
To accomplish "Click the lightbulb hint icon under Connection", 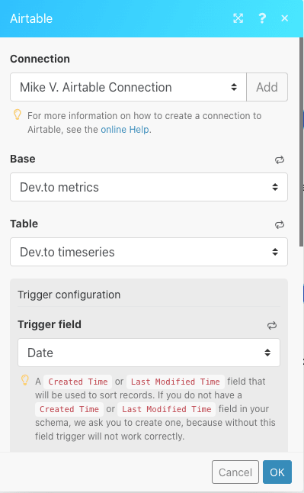I will pos(18,114).
